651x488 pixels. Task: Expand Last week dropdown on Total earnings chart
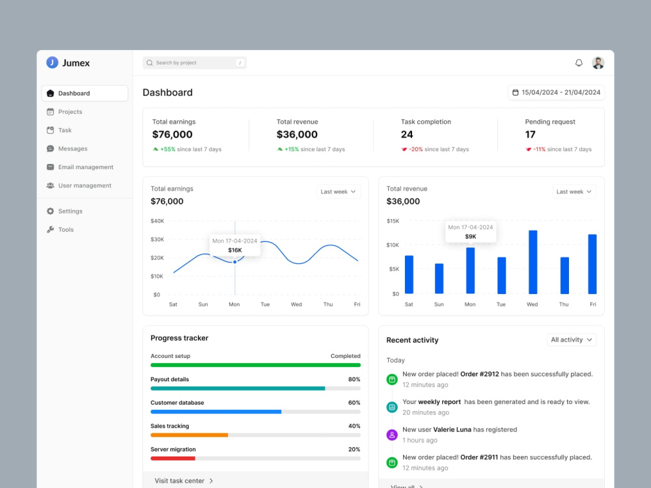[339, 192]
